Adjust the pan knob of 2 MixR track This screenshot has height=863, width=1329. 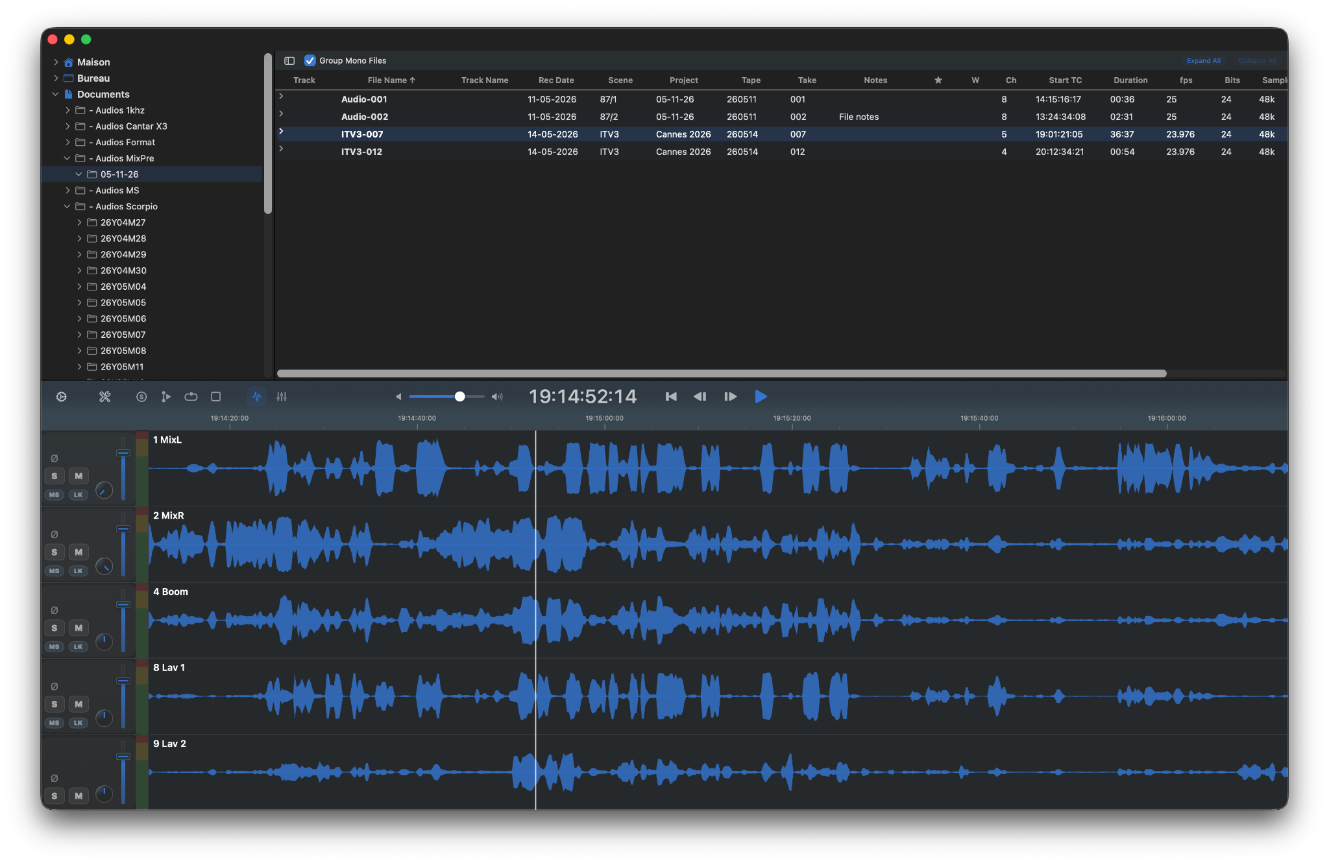(x=104, y=567)
